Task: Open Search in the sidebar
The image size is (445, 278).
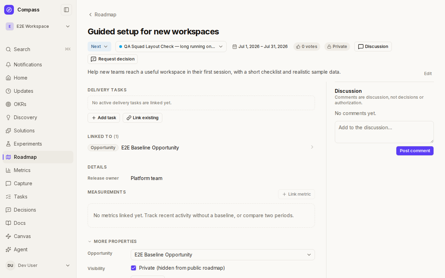Action: coord(38,49)
